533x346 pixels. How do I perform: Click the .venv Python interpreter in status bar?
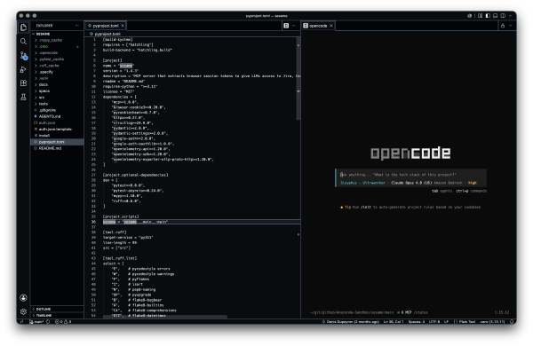pyautogui.click(x=492, y=321)
